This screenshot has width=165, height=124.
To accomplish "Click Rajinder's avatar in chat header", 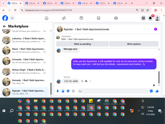I will pyautogui.click(x=60, y=29).
